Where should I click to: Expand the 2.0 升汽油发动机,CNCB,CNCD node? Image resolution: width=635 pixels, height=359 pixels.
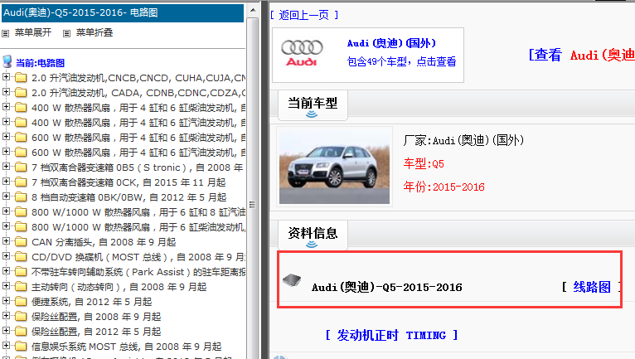coord(6,76)
